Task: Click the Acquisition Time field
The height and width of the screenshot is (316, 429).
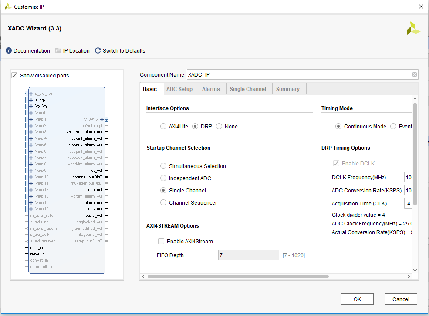Action: point(408,203)
